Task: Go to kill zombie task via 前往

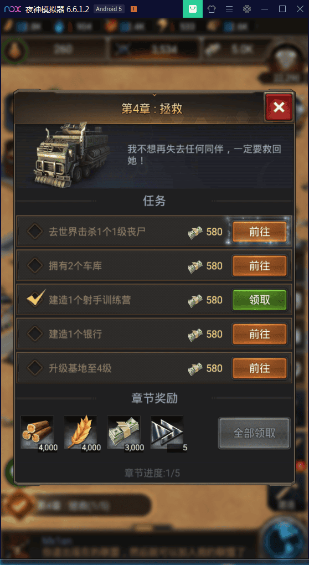Action: tap(259, 232)
